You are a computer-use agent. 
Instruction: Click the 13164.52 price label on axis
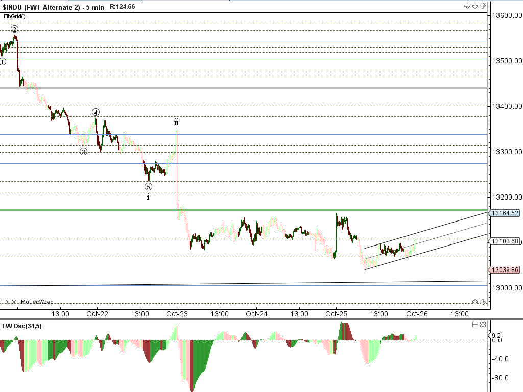[x=504, y=213]
